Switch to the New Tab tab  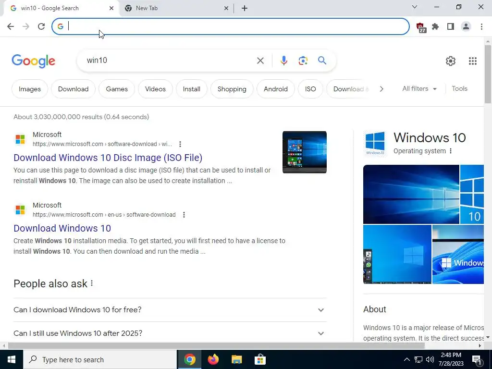pyautogui.click(x=176, y=9)
